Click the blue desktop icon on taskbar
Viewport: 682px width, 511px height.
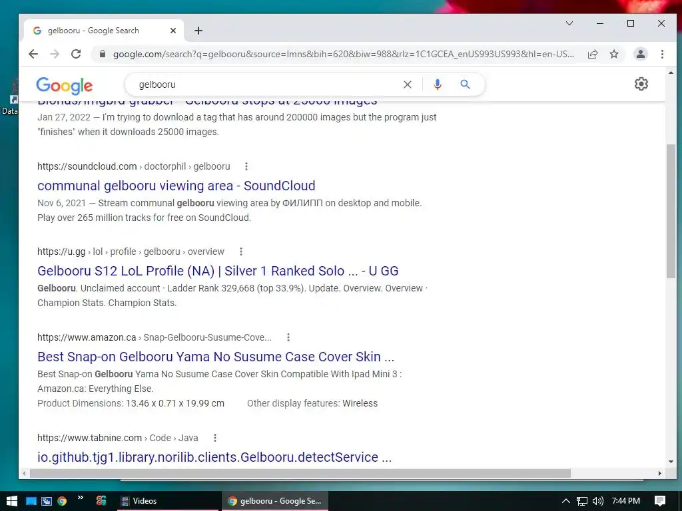click(31, 501)
